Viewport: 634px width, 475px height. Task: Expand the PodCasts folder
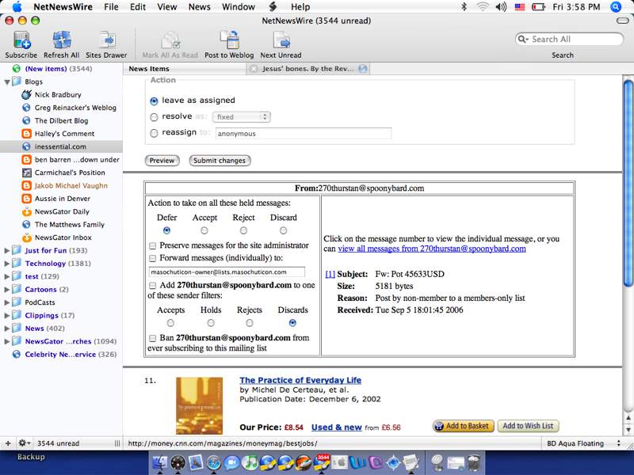[x=7, y=302]
